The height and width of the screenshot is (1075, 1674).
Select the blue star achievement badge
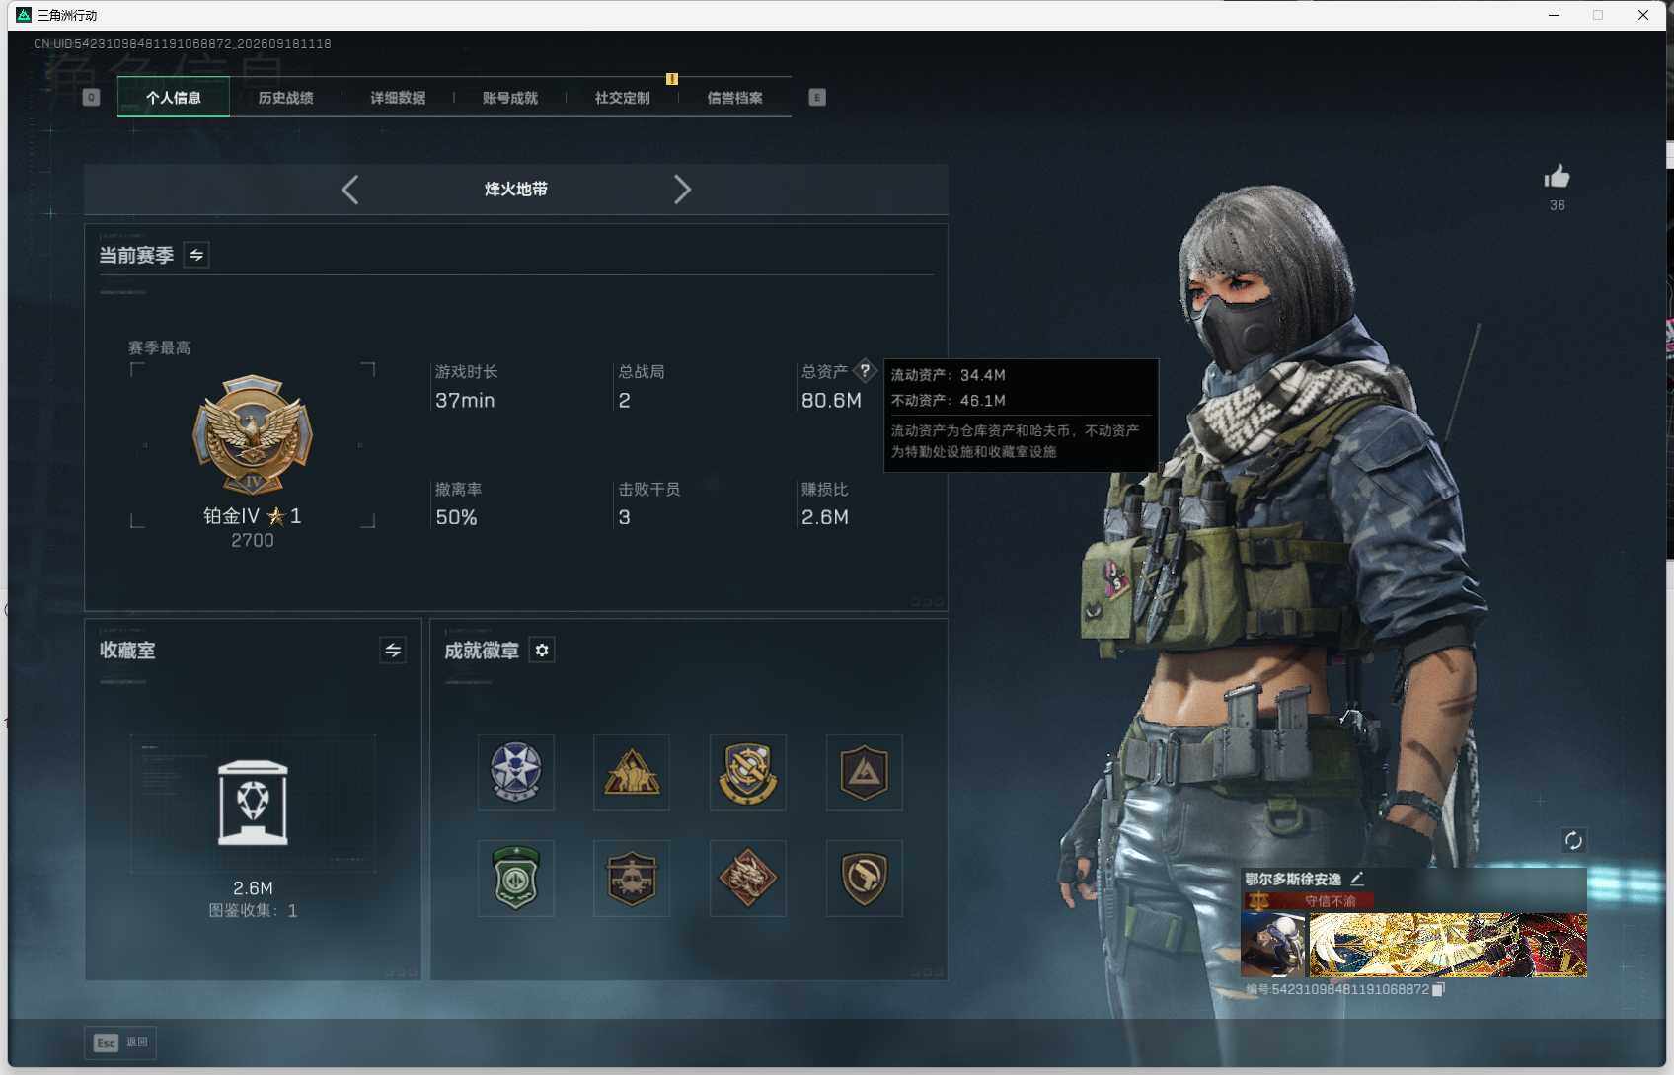[516, 773]
